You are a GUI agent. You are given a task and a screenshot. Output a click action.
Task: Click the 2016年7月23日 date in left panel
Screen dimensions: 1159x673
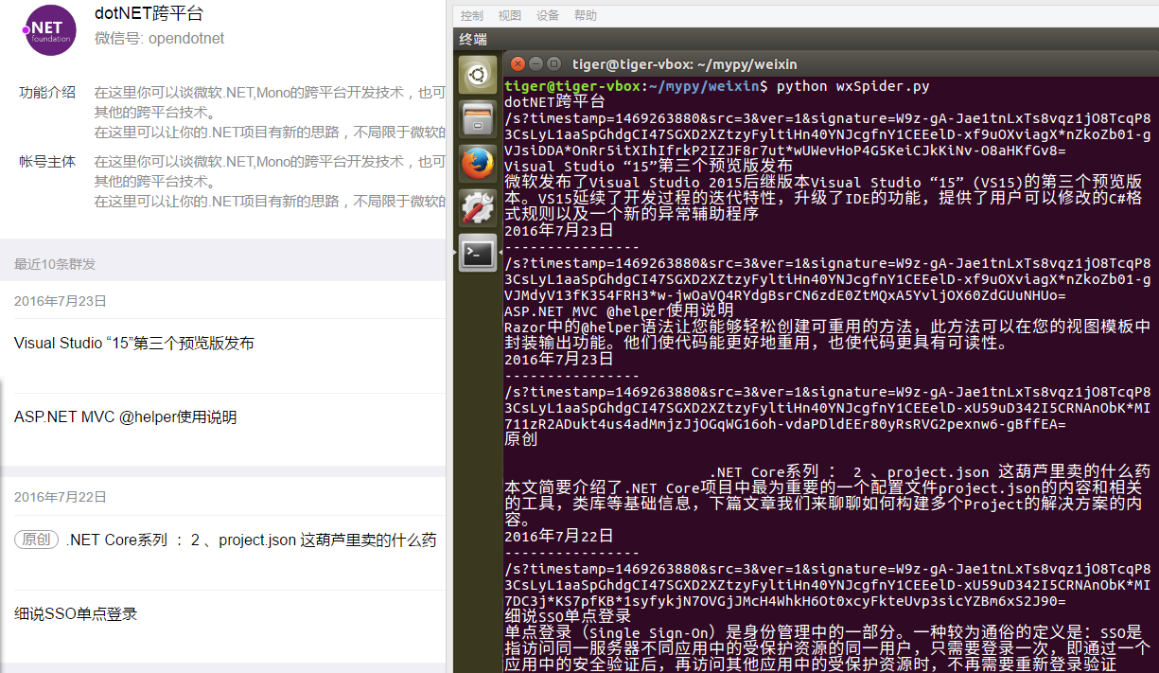click(61, 301)
